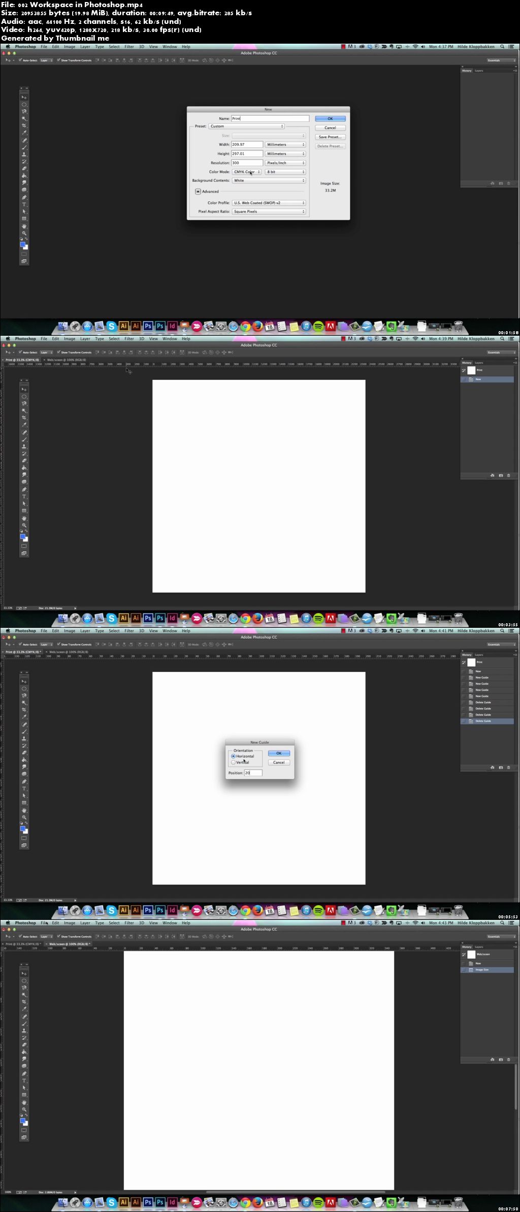Click Cancel in the New document dialog

coord(330,128)
